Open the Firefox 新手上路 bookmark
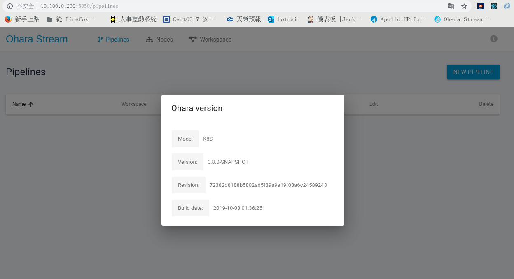 point(22,19)
